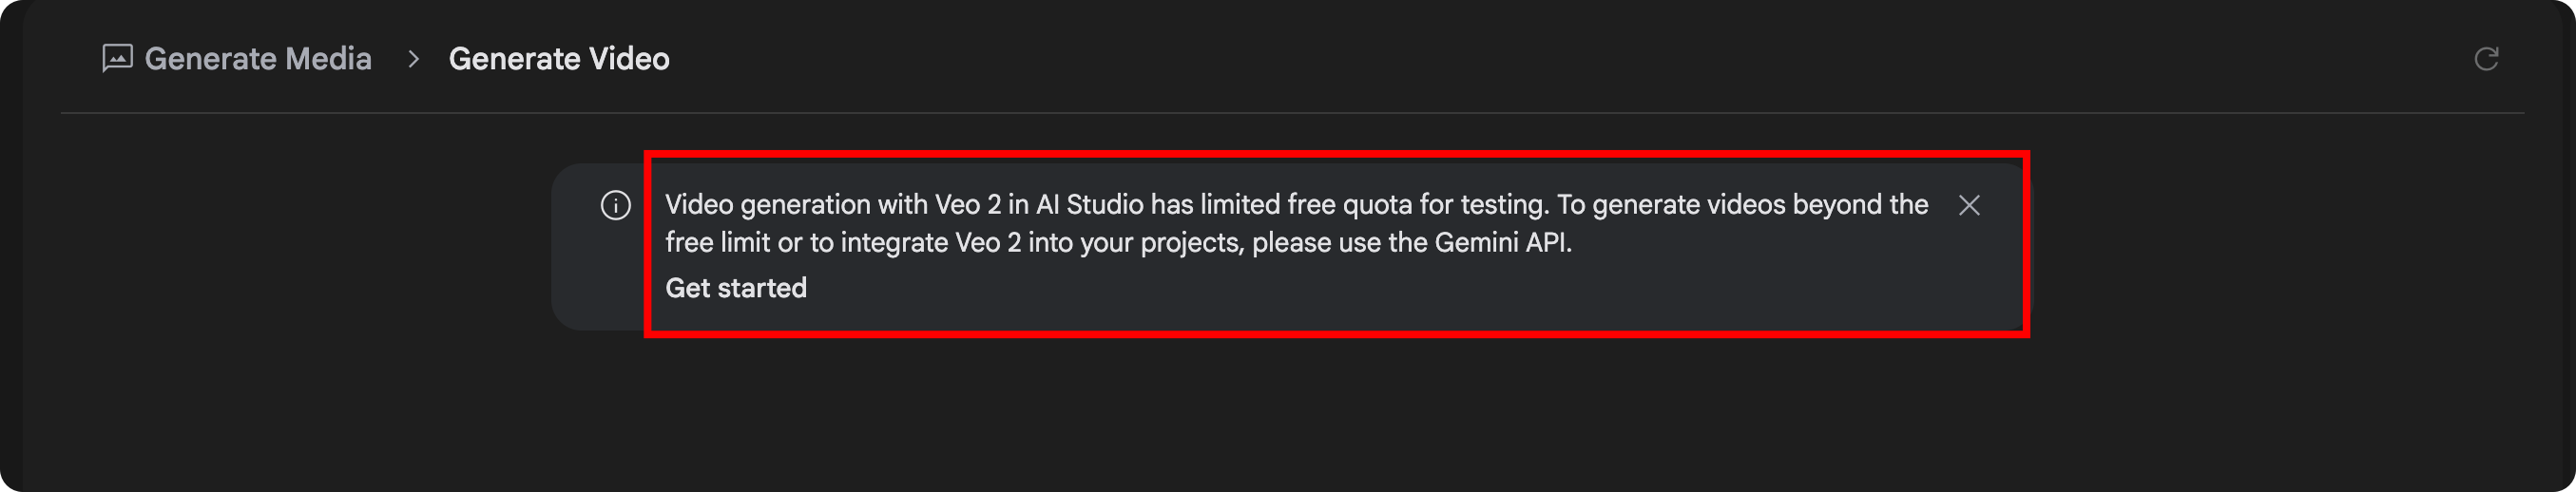Click the words AI Studio in the notice
Viewport: 2576px width, 492px height.
[1089, 205]
